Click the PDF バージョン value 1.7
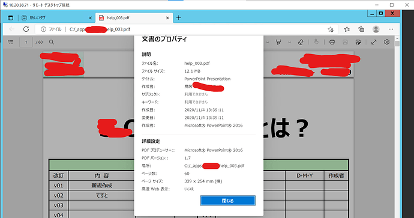The image size is (414, 218). [187, 158]
